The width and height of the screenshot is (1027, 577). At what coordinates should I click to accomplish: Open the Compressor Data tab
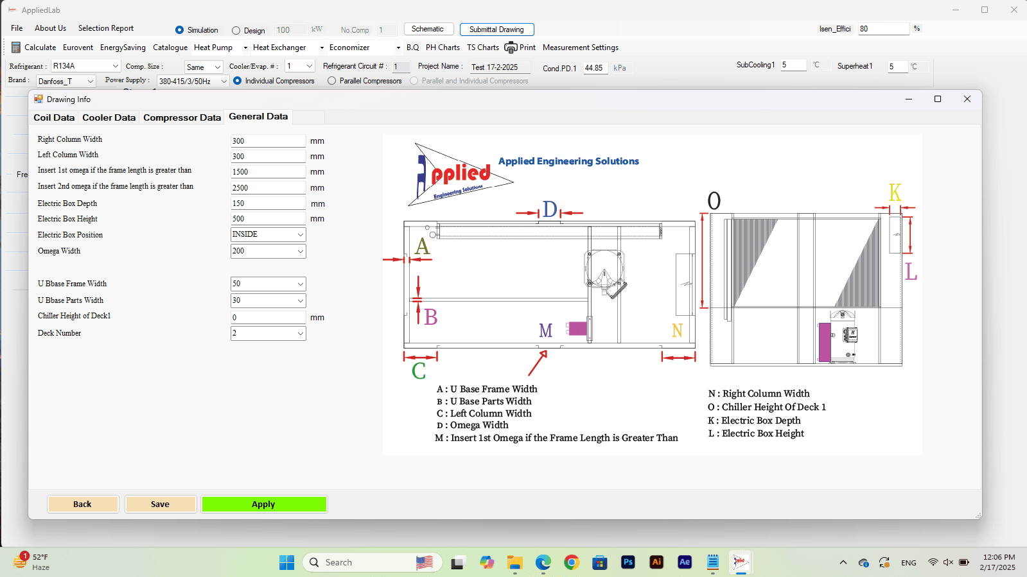(x=182, y=117)
